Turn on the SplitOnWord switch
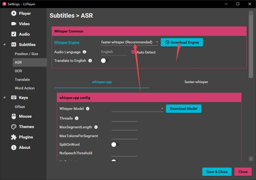 [x=115, y=144]
